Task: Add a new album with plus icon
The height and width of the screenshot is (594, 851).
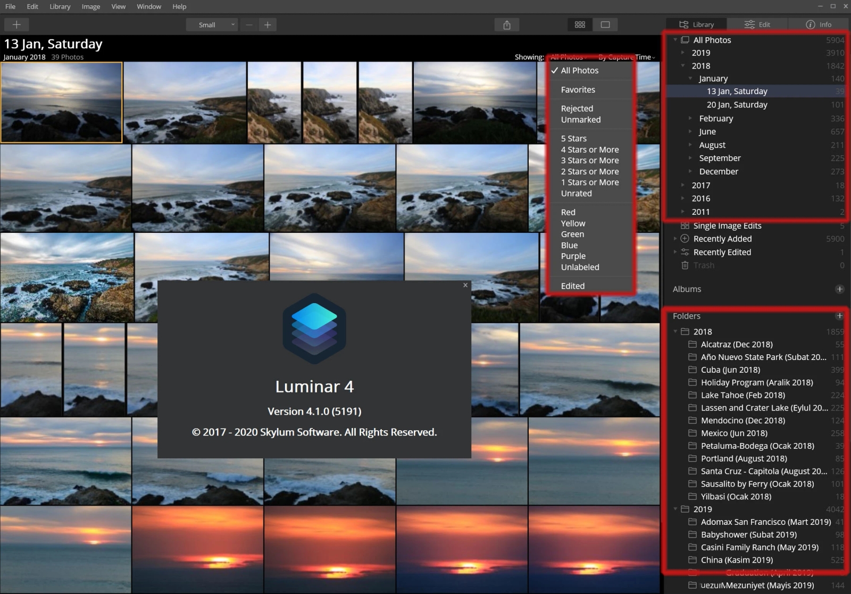Action: [839, 289]
